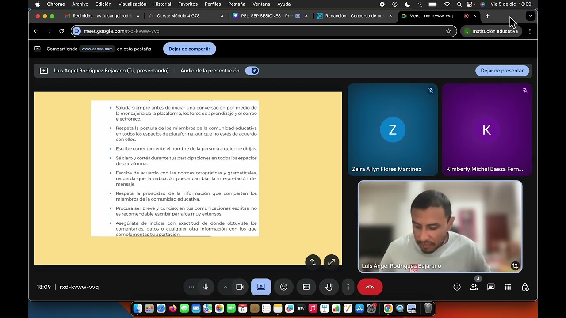Click the crop icon on self view

pos(515,266)
